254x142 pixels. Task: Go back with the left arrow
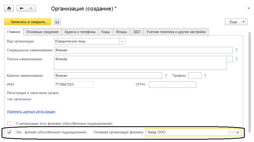point(22,8)
